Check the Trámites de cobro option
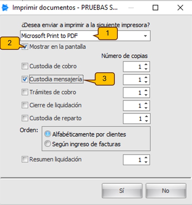Viewport: 192px width, 205px height. click(25, 92)
